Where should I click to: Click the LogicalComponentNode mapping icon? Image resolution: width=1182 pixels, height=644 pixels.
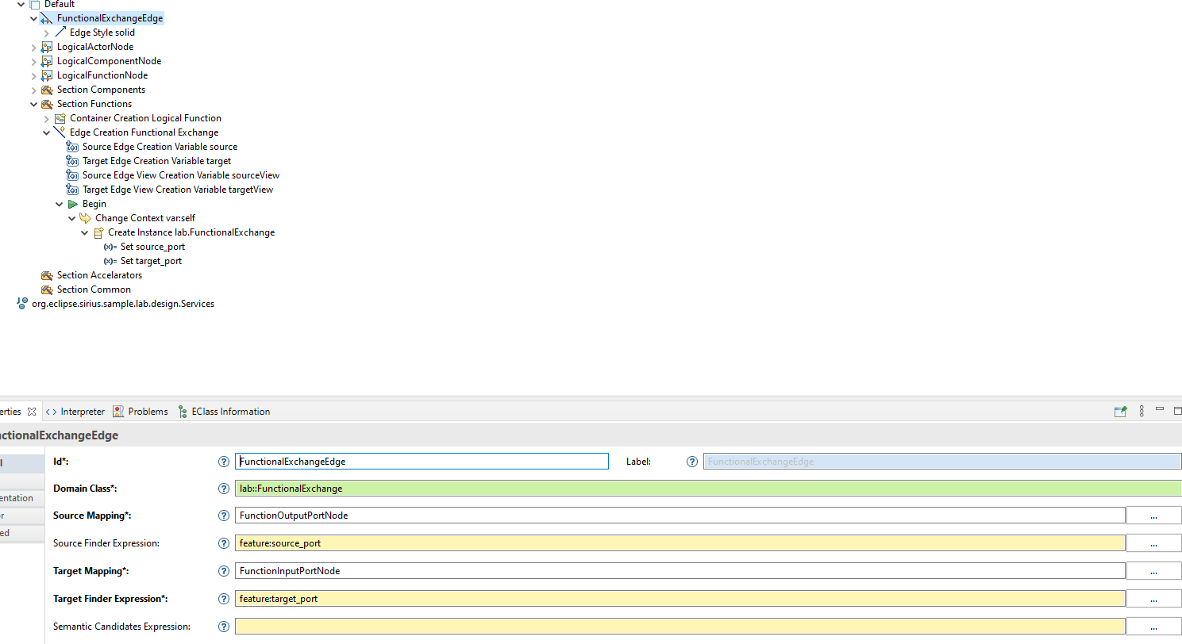pyautogui.click(x=47, y=61)
